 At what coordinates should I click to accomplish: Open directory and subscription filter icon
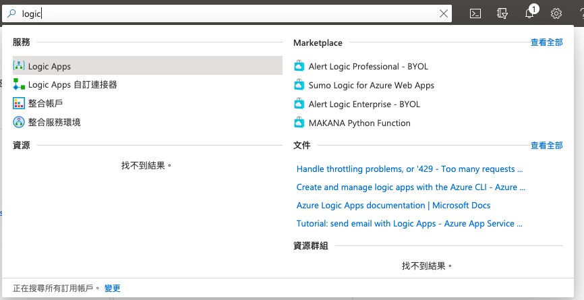click(x=502, y=13)
